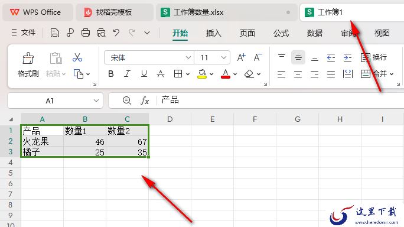Decrease indent icon
This screenshot has height=227, width=404.
click(x=331, y=57)
